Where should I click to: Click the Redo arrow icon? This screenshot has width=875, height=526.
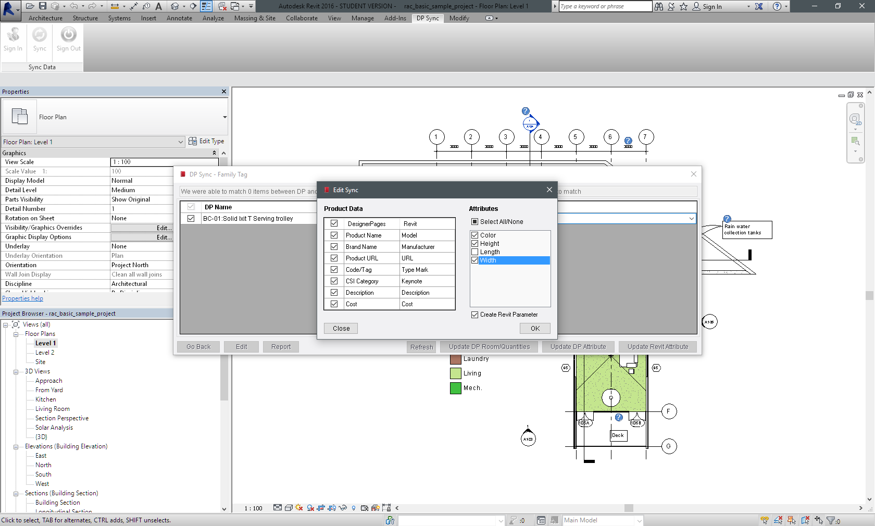[x=92, y=6]
